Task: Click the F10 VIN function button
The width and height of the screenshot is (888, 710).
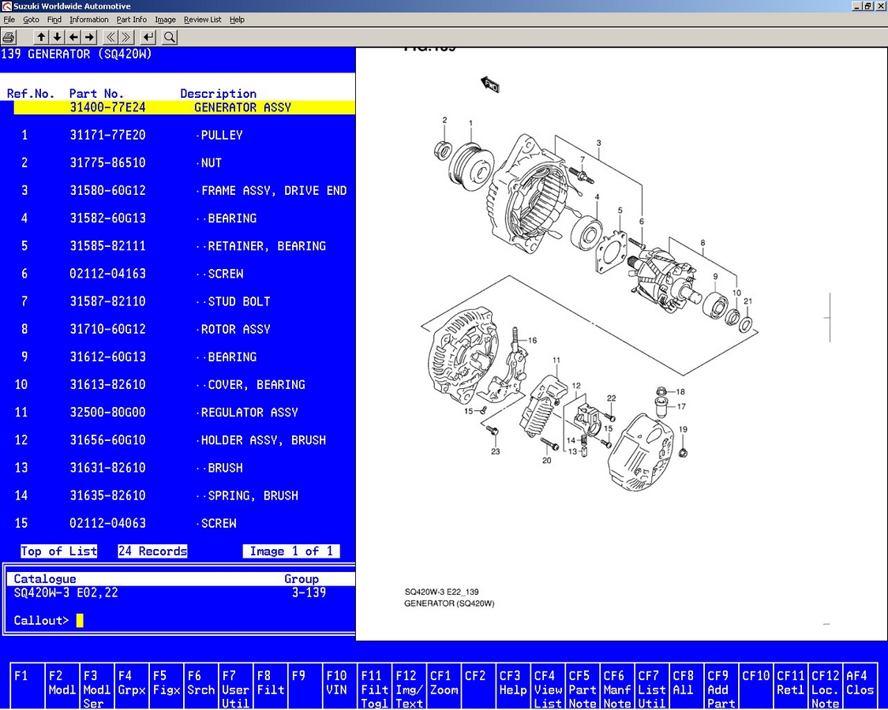Action: 339,686
